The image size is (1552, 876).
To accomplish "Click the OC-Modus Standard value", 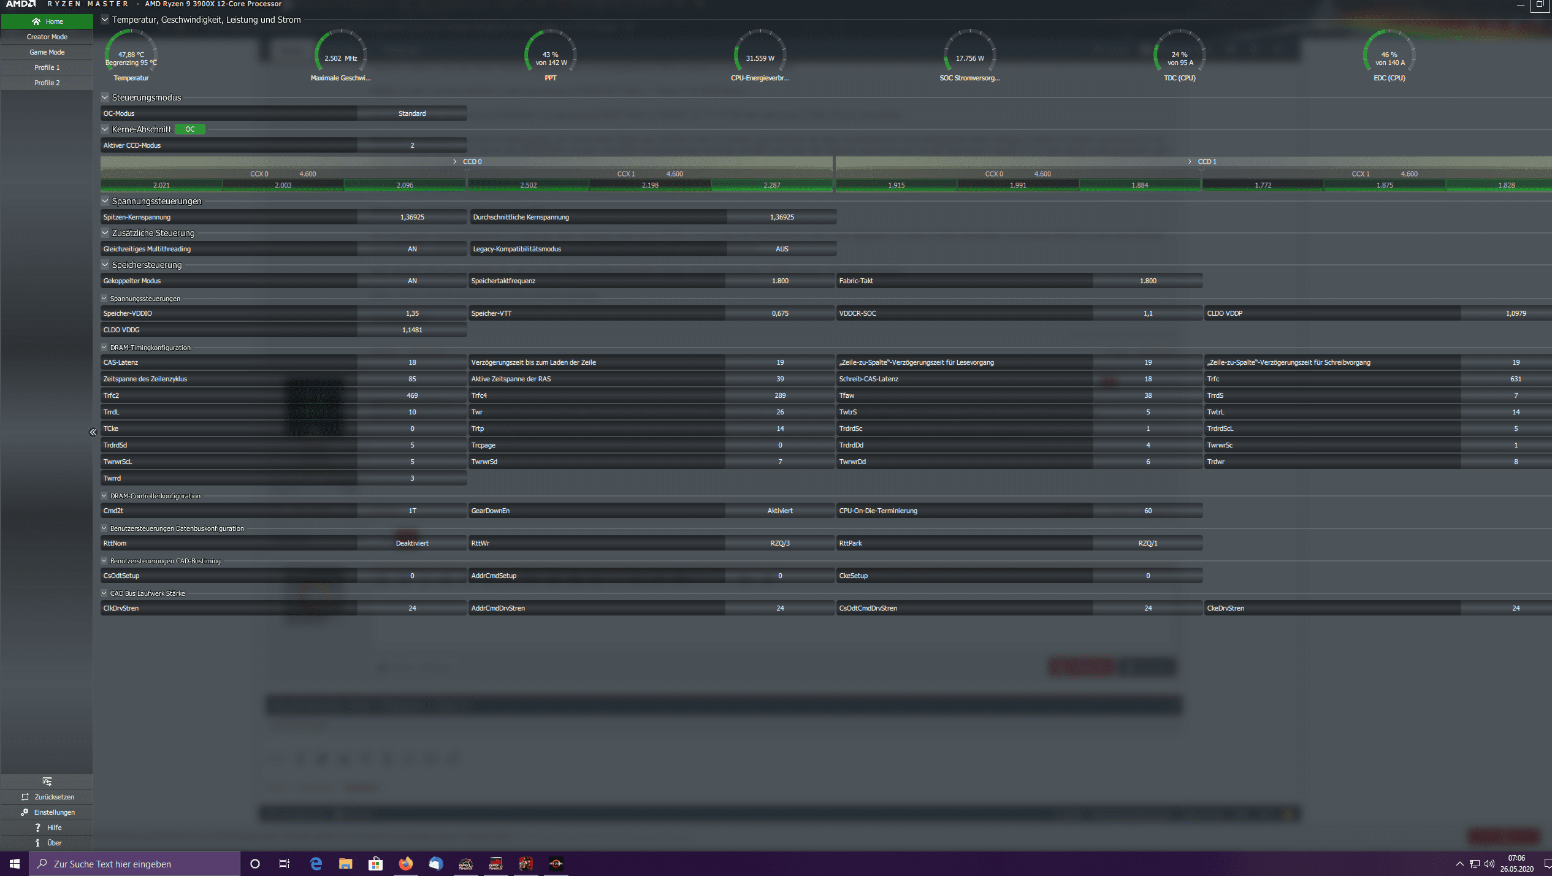I will [x=412, y=113].
